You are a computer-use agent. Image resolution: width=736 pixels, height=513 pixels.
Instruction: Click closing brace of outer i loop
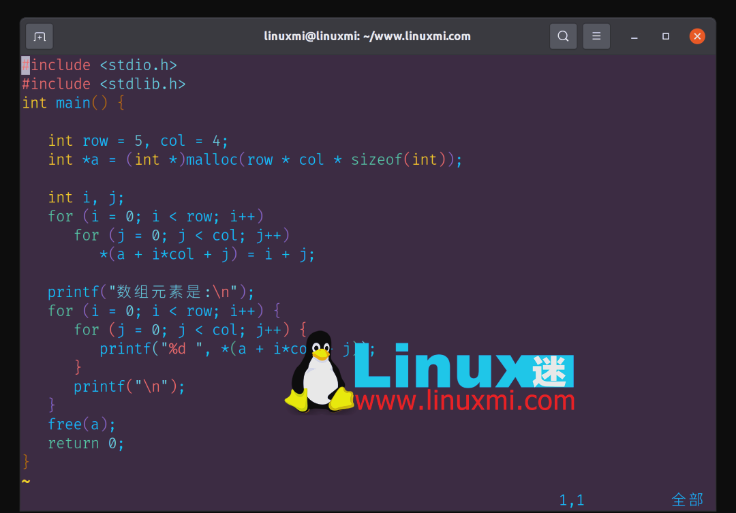pyautogui.click(x=52, y=405)
